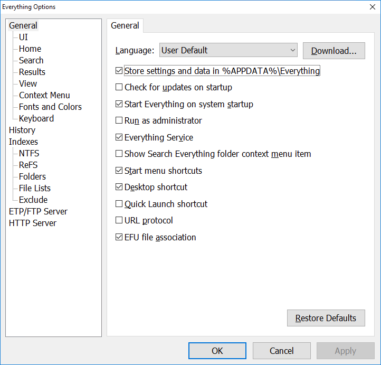Open the ReFS index settings
This screenshot has width=381, height=365.
click(x=28, y=165)
